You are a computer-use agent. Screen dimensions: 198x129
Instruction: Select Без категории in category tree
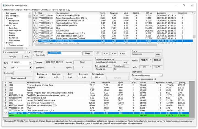click(12, 16)
